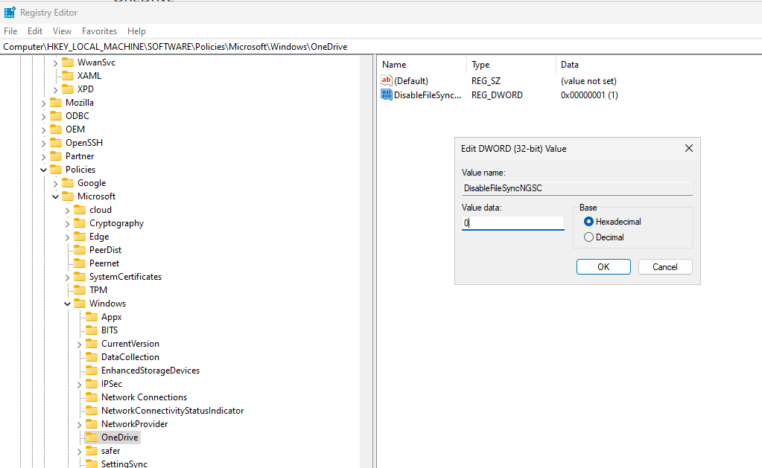The image size is (762, 468).
Task: Expand the Cryptography key
Action: 68,224
